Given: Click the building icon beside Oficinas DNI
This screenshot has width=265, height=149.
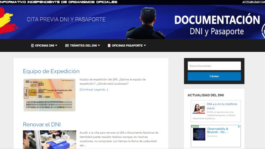Looking at the screenshot, I should point(32,45).
